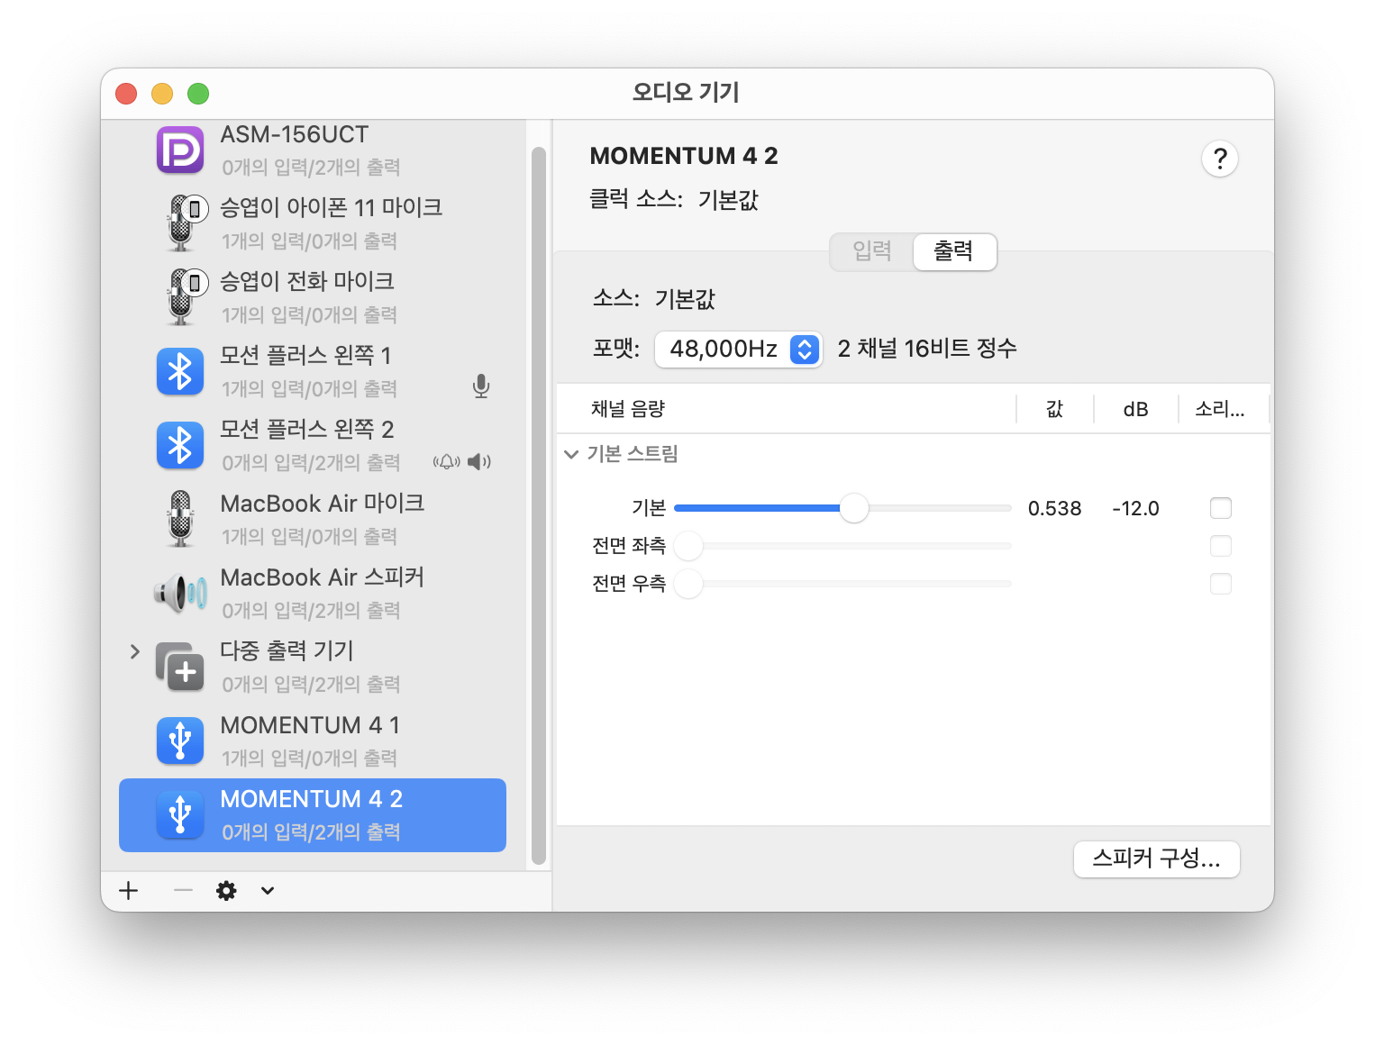Screen dimensions: 1375x1045
Task: Select MacBook Air 마이크 device
Action: pyautogui.click(x=313, y=519)
